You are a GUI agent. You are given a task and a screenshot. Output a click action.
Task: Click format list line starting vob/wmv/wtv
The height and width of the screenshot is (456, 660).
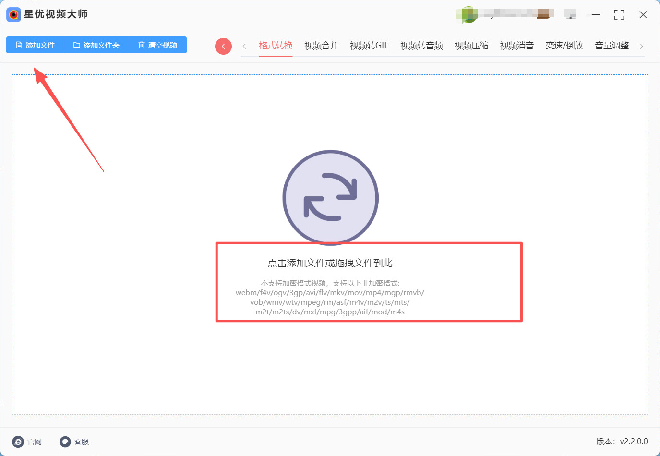pyautogui.click(x=330, y=302)
